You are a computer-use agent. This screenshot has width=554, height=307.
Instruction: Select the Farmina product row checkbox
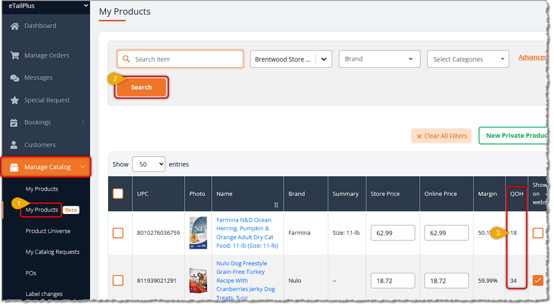[118, 233]
